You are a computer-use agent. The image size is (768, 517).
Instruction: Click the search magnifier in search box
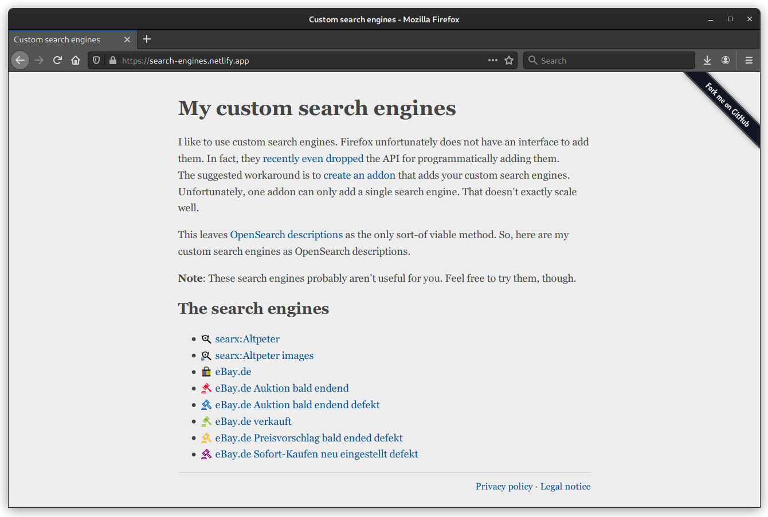(x=533, y=60)
